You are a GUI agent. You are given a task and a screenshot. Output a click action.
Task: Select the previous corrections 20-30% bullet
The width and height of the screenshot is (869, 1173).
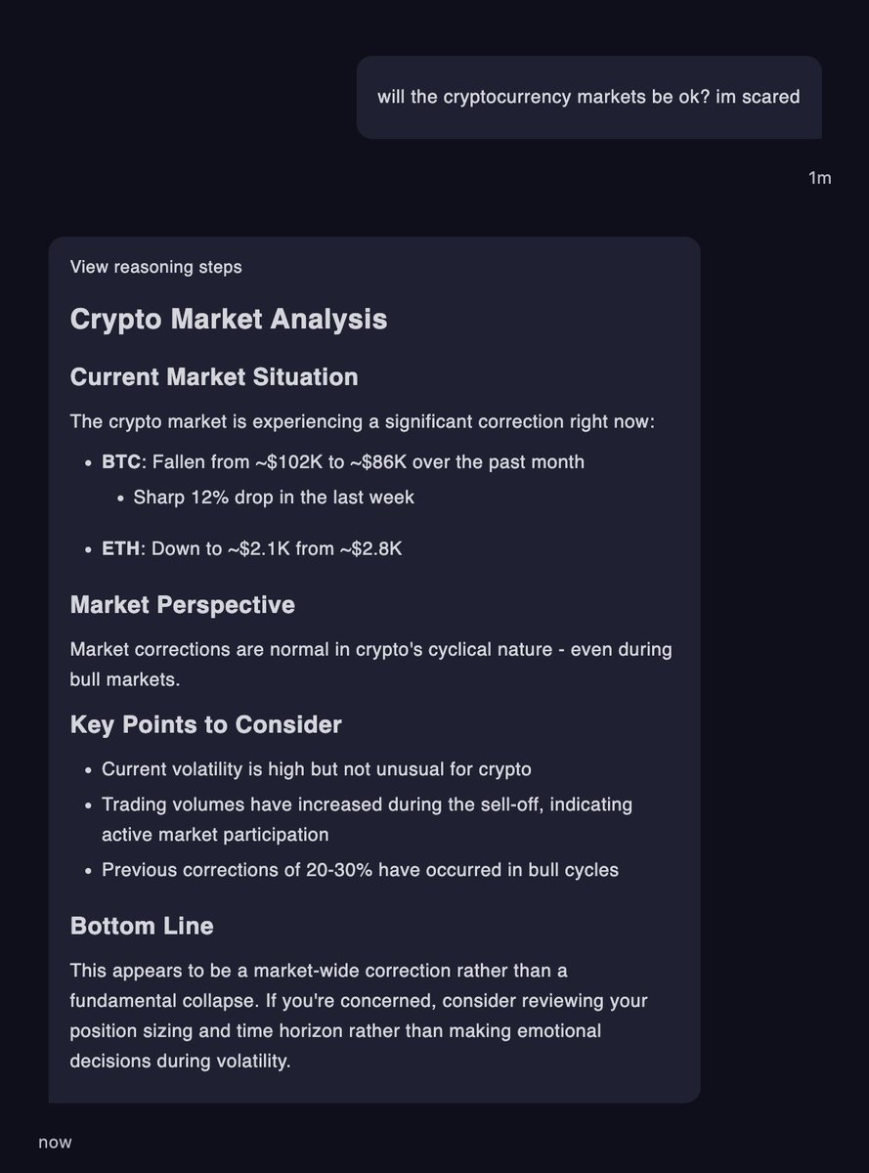pyautogui.click(x=361, y=869)
